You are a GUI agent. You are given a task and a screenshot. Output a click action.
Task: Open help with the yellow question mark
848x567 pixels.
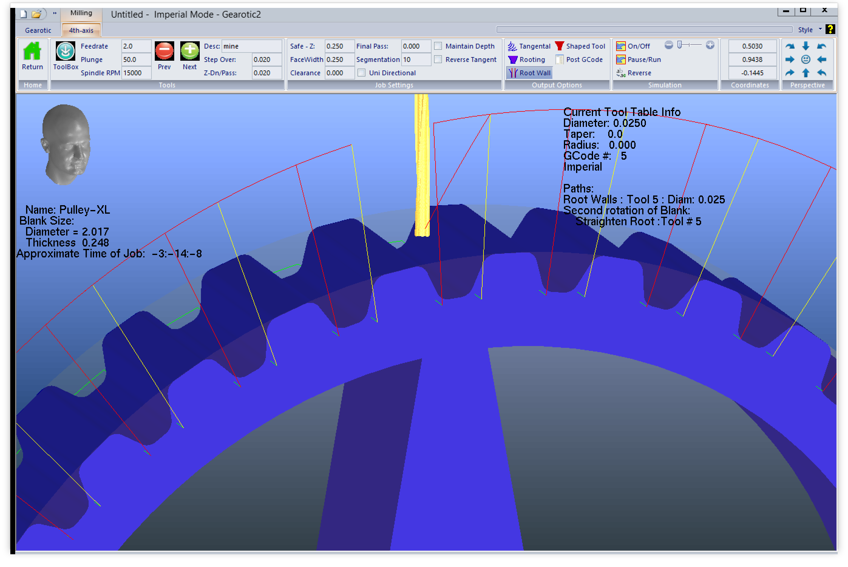pos(830,29)
